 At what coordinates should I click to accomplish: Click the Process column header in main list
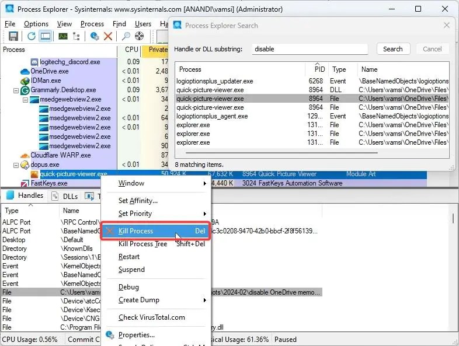(59, 50)
